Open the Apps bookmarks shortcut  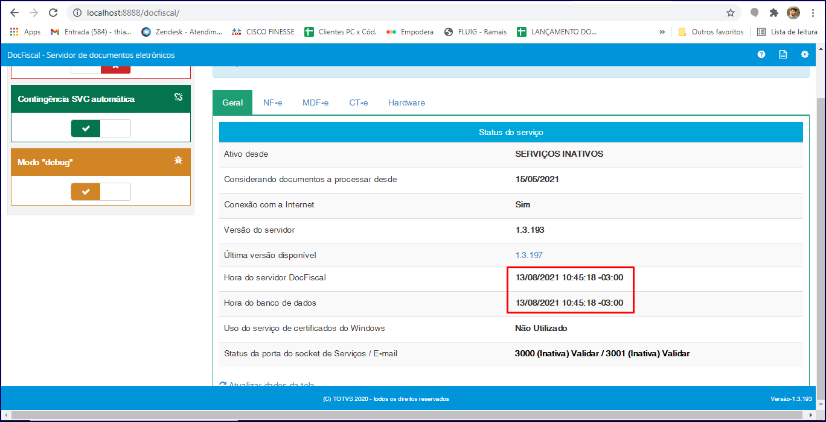[x=25, y=32]
